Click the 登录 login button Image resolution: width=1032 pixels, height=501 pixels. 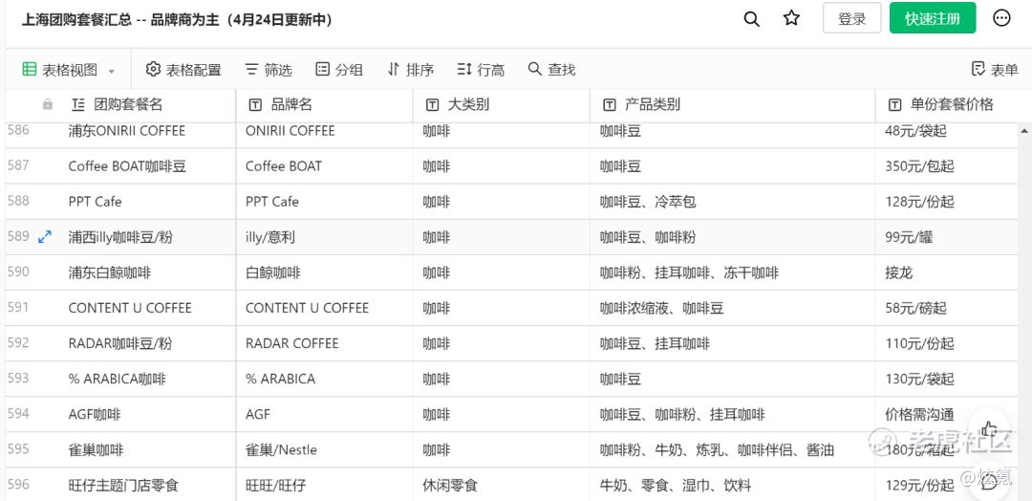[x=851, y=18]
